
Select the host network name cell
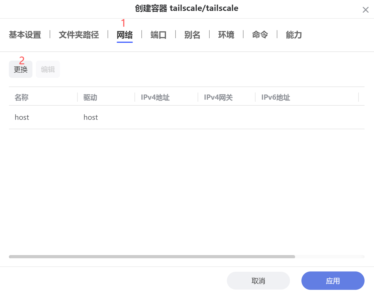coord(22,117)
